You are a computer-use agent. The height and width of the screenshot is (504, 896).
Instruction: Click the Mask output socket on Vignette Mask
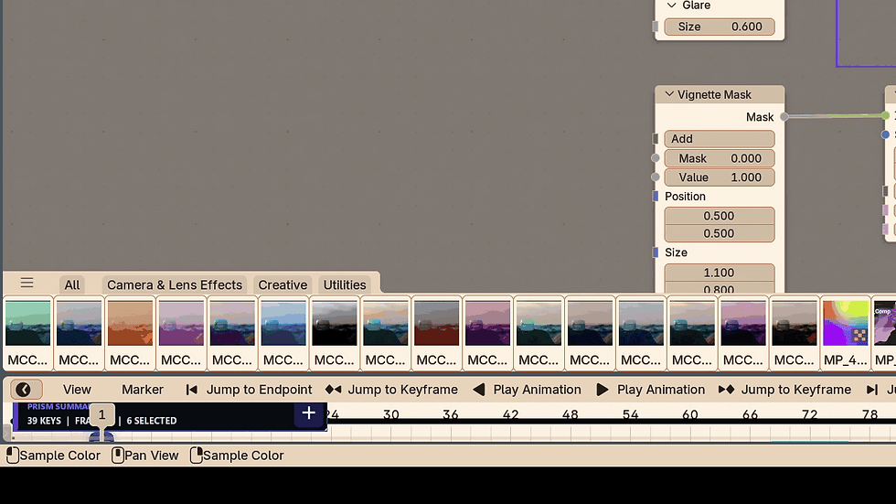coord(784,116)
